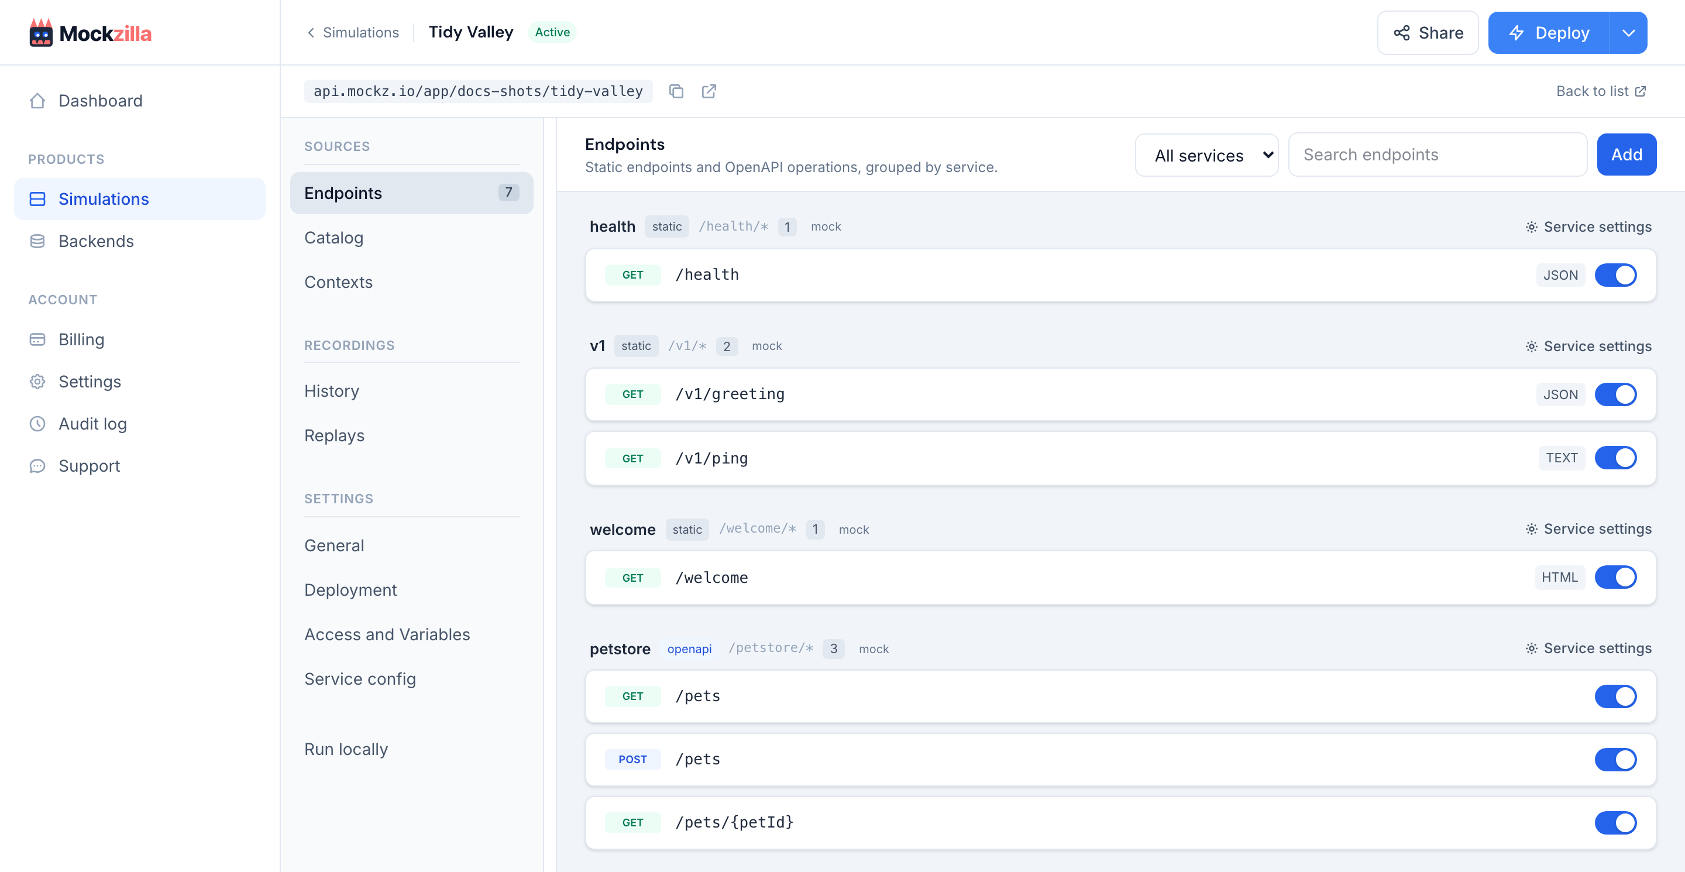Click the API URL text box
Viewport: 1685px width, 872px height.
point(478,91)
